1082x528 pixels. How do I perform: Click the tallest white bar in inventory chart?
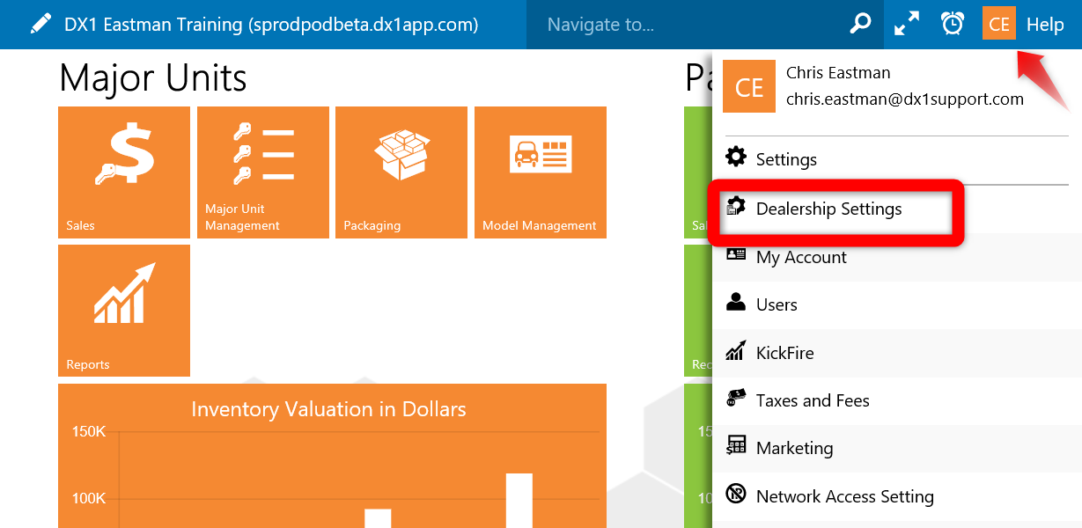tap(519, 501)
